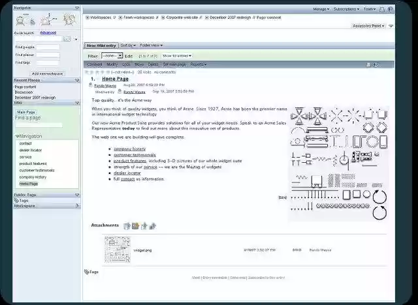Expand the Workspaces breadcrumb plus icon
Image resolution: width=418 pixels, height=305 pixels.
[88, 18]
